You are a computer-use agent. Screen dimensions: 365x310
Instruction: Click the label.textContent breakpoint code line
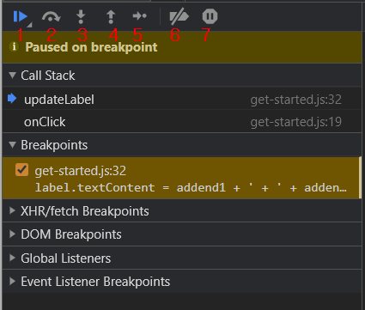coord(191,188)
